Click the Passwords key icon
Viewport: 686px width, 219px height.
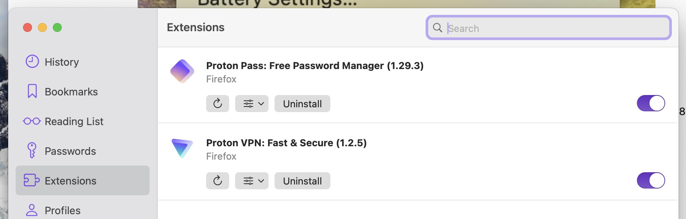point(32,150)
